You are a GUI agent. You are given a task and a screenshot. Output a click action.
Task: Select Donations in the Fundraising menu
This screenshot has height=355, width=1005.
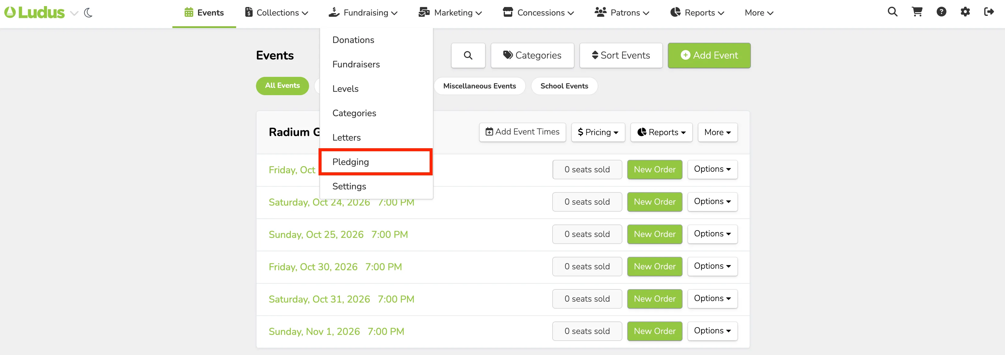coord(376,40)
